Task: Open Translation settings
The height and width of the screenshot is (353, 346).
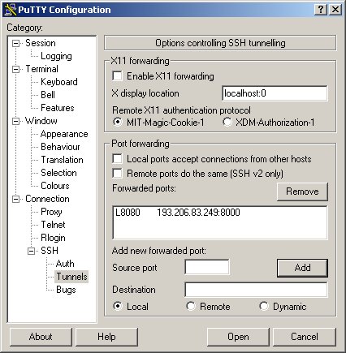Action: (62, 160)
